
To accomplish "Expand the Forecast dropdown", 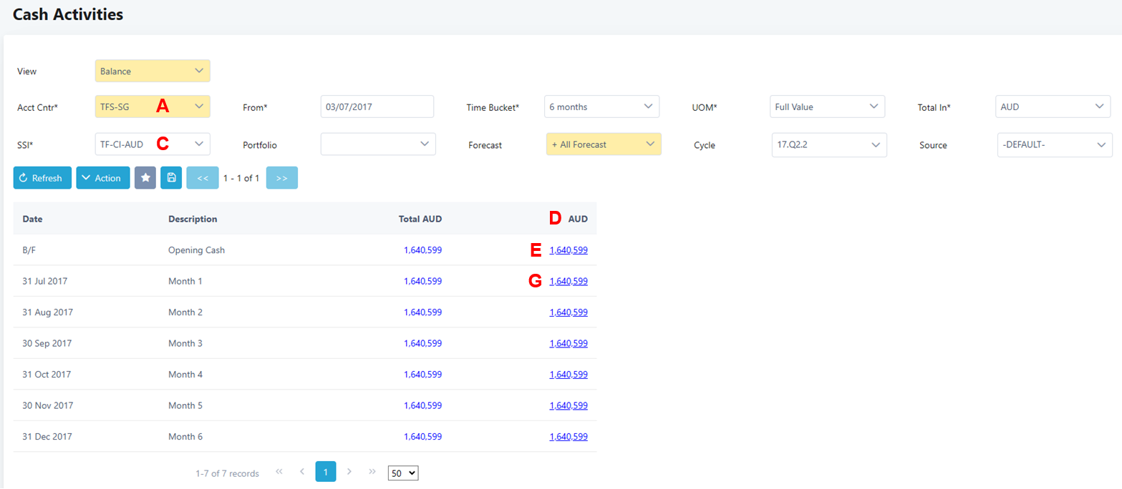I will [x=604, y=144].
